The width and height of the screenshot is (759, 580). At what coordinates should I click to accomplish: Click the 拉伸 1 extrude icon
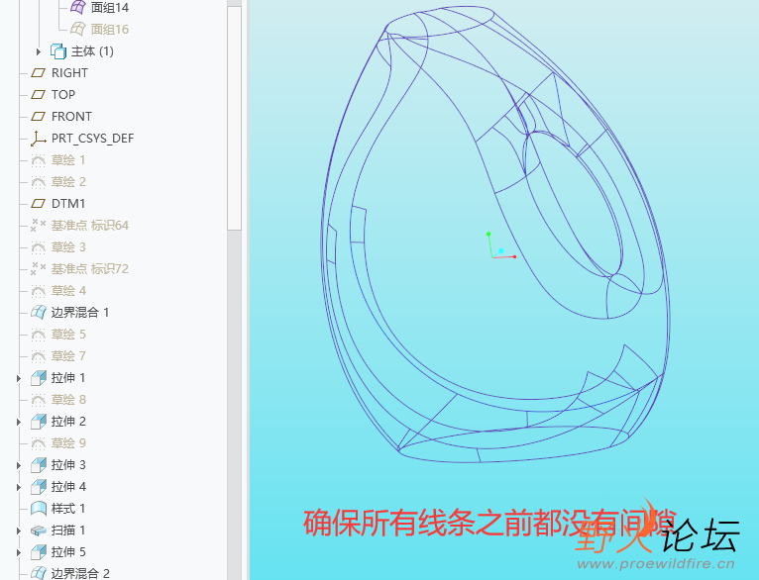pos(39,378)
